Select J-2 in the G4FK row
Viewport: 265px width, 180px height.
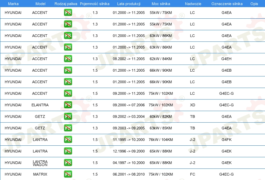coord(192,140)
